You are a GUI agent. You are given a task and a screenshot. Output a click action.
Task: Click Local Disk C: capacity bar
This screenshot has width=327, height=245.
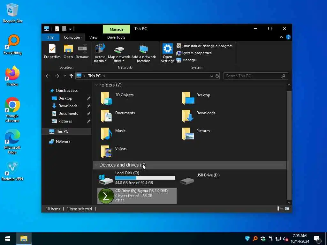(145, 178)
